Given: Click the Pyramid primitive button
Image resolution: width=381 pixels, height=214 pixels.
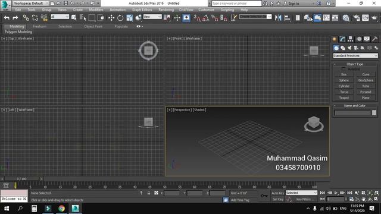Looking at the screenshot, I should (366, 92).
